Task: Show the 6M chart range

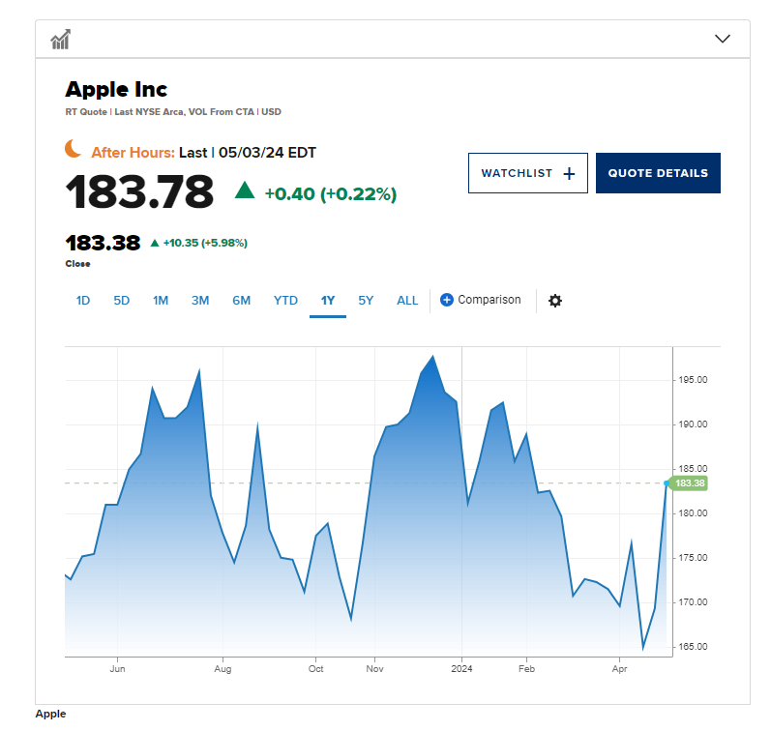Action: point(242,301)
